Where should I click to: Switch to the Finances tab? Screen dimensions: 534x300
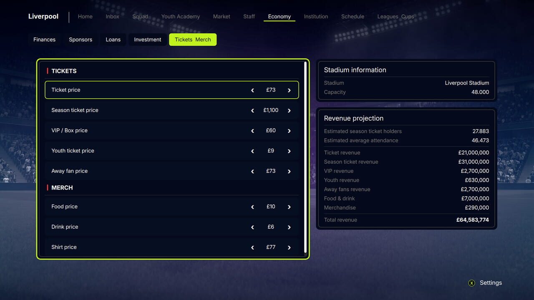point(45,40)
